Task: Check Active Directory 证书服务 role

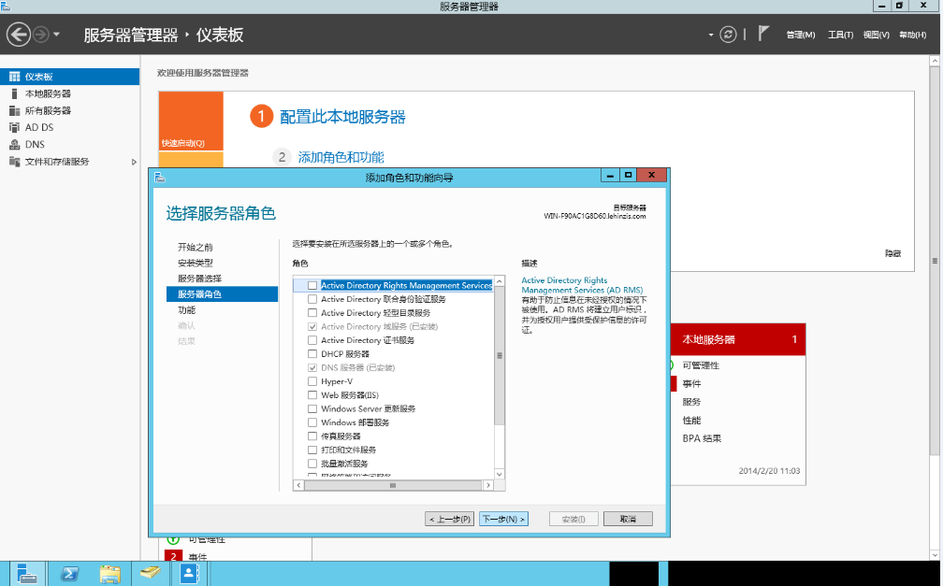Action: tap(312, 340)
